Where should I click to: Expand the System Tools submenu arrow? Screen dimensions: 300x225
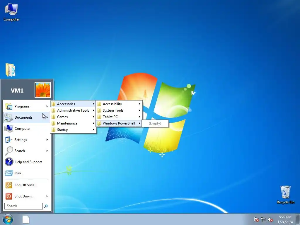(139, 110)
